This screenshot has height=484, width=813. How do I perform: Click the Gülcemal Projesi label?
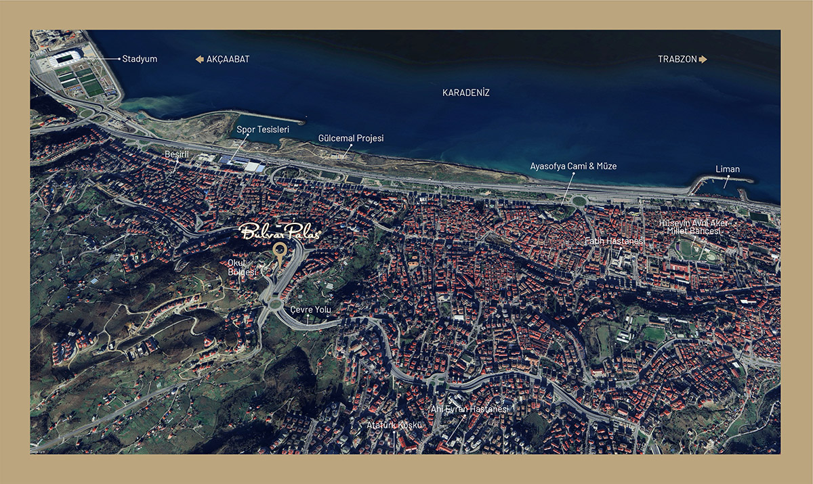[x=351, y=138]
